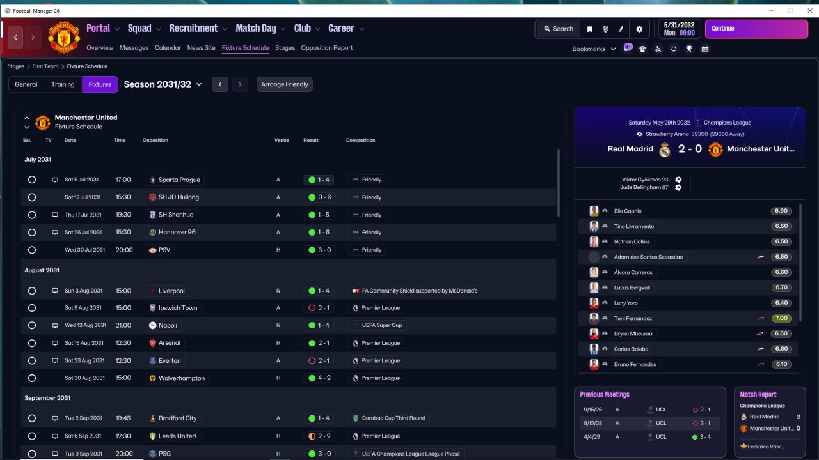Open the calendar grid shortcut icon

[x=705, y=49]
